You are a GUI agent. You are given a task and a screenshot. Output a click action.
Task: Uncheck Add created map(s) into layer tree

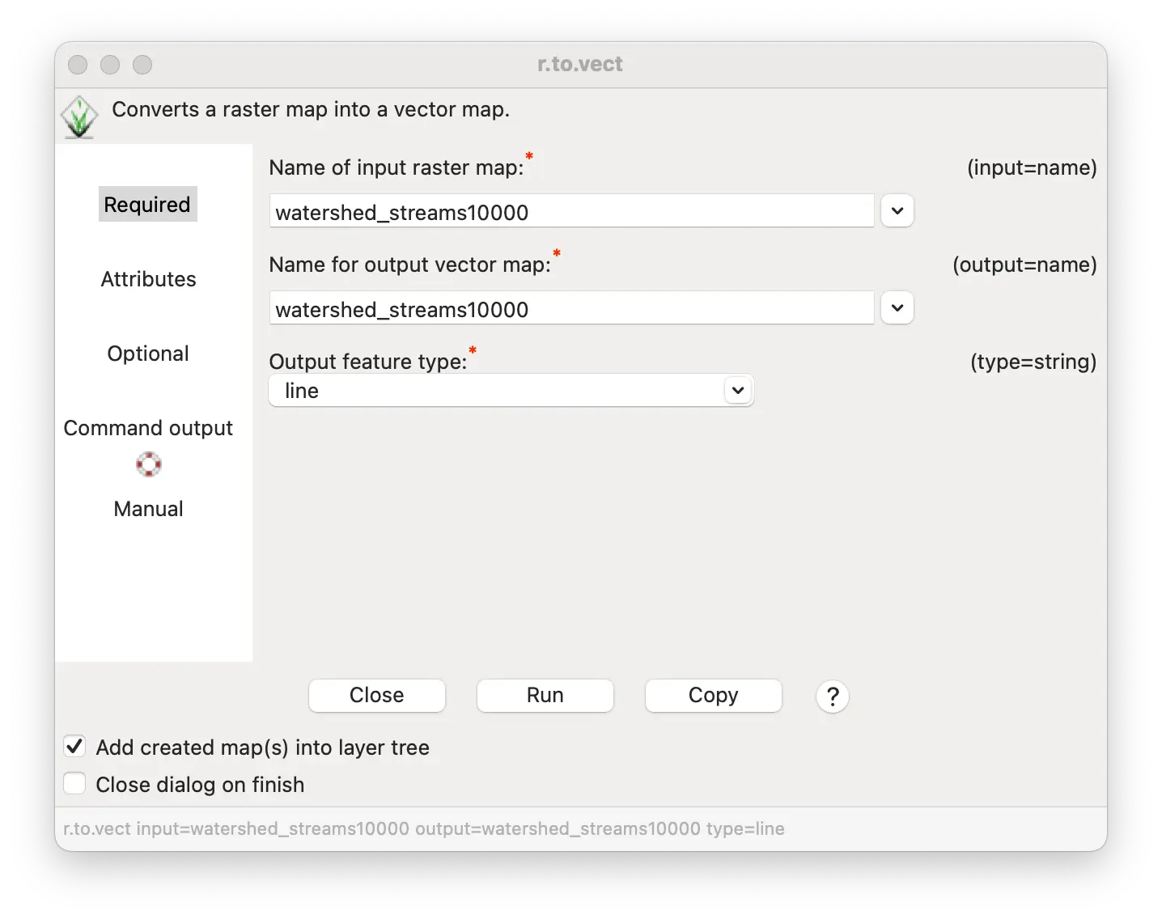tap(74, 746)
